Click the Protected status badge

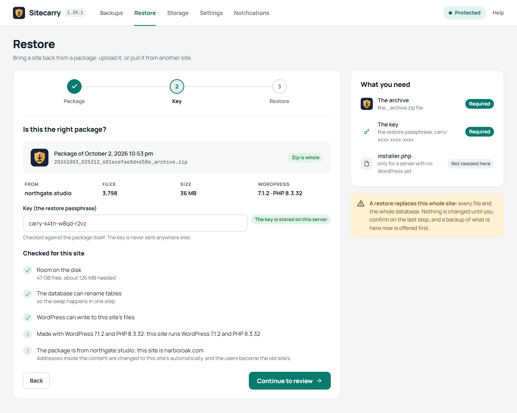click(464, 13)
